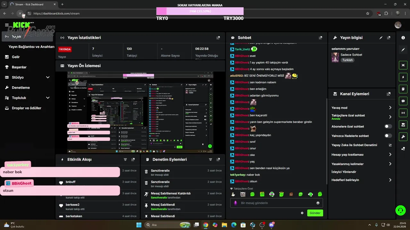Viewport: 410px width, 230px height.
Task: Open filter options in Etkinlik Akışı
Action: (125, 159)
